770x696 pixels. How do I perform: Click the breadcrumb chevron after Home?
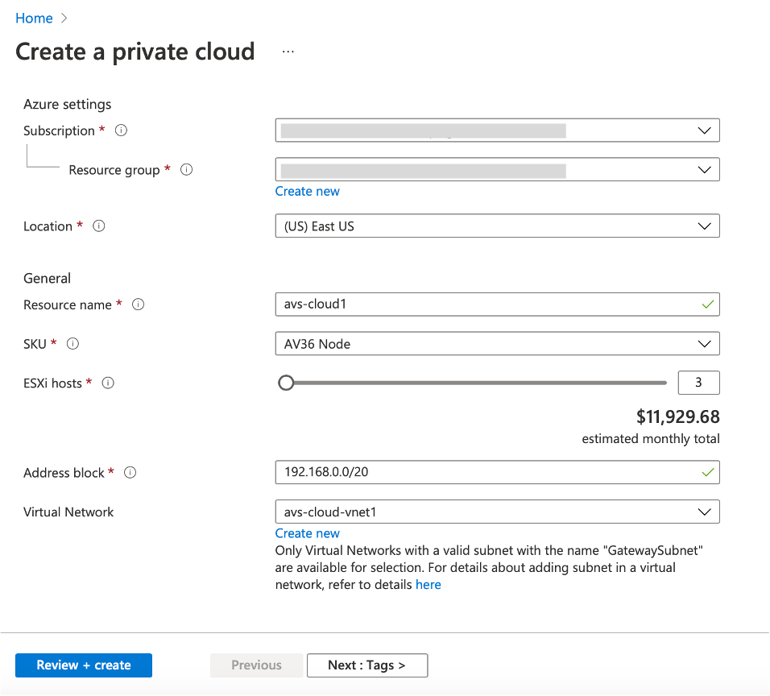(64, 19)
